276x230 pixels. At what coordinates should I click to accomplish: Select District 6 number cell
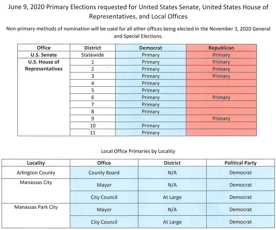pos(93,97)
